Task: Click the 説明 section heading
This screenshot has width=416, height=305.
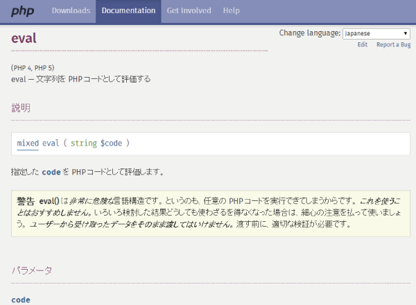Action: 21,108
